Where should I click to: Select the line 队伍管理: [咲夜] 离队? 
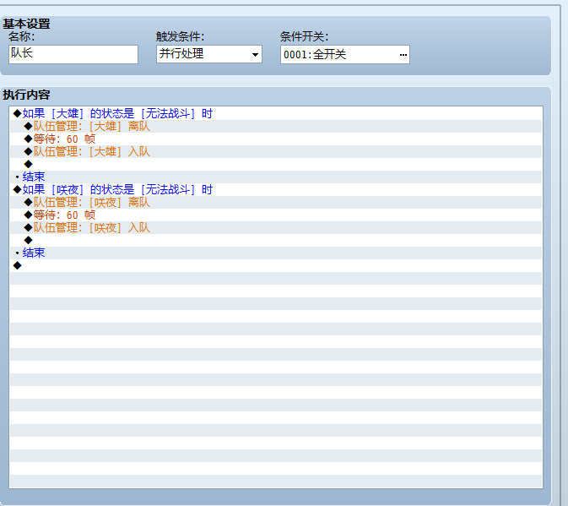276,202
